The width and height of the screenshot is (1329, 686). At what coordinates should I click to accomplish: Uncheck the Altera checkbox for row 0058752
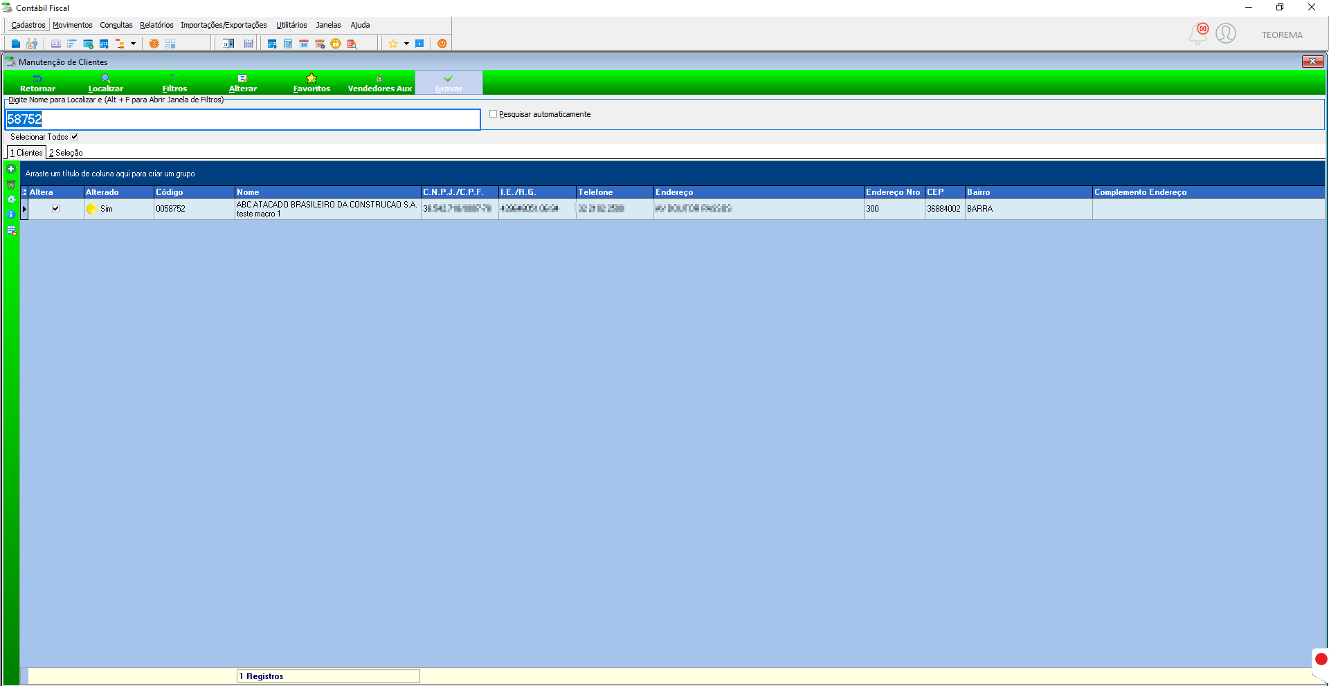click(x=56, y=209)
